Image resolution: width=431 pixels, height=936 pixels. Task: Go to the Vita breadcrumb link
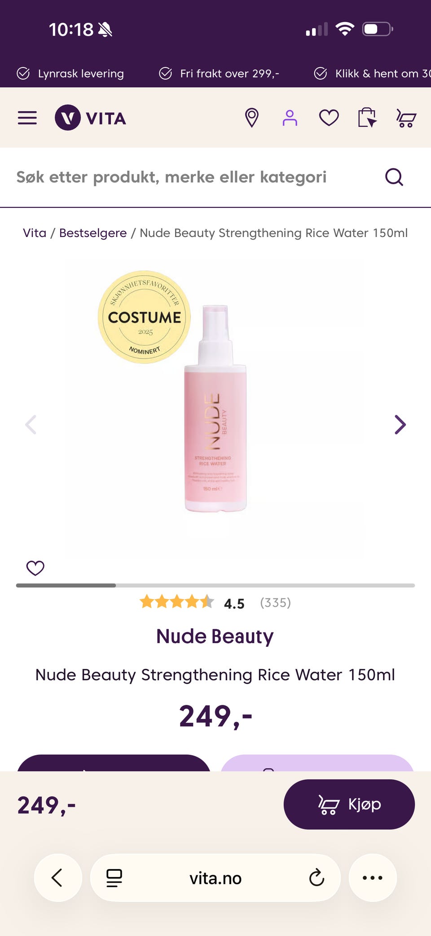(35, 233)
